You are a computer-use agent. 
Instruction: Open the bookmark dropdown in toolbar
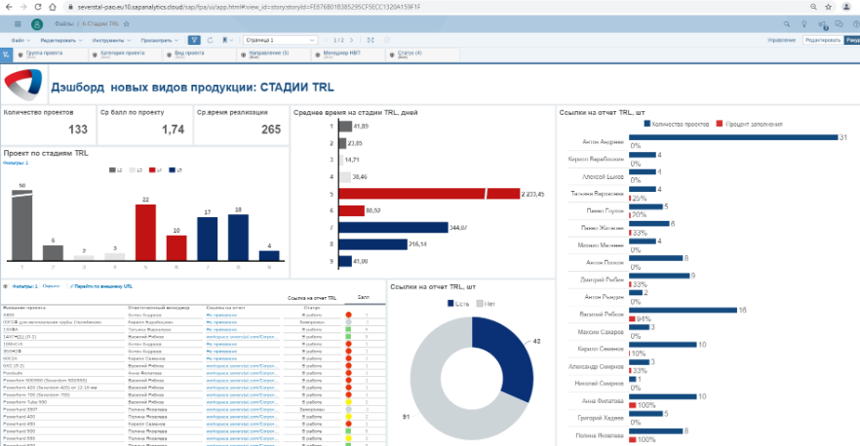click(225, 40)
